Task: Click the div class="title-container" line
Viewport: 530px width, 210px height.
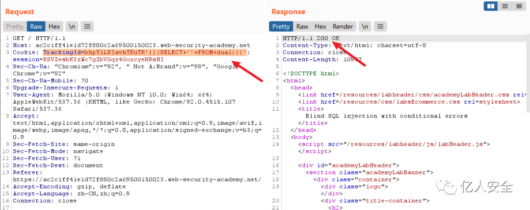Action: pos(375,201)
